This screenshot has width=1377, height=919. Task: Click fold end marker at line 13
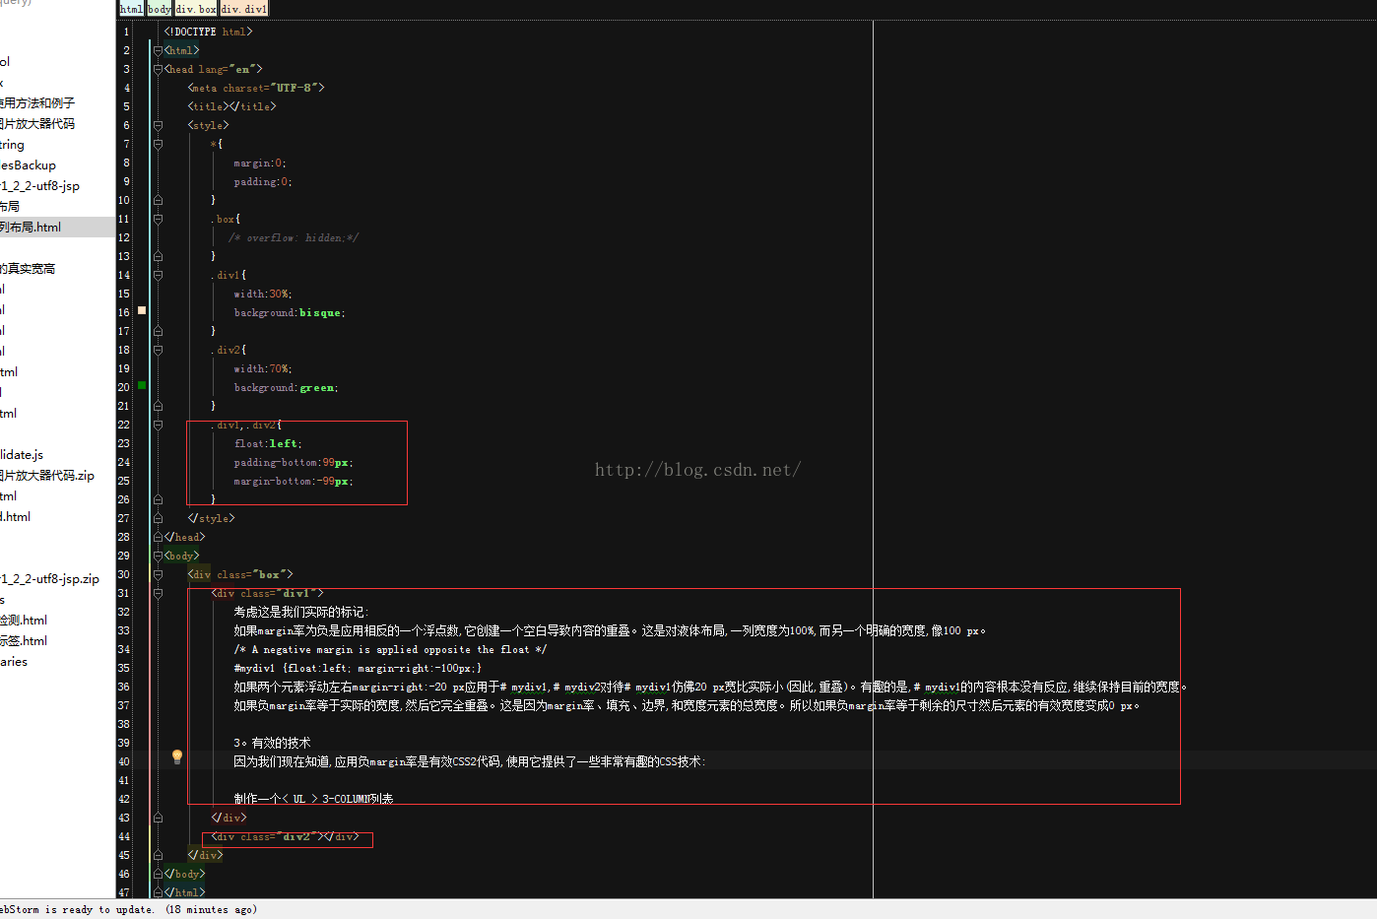158,256
